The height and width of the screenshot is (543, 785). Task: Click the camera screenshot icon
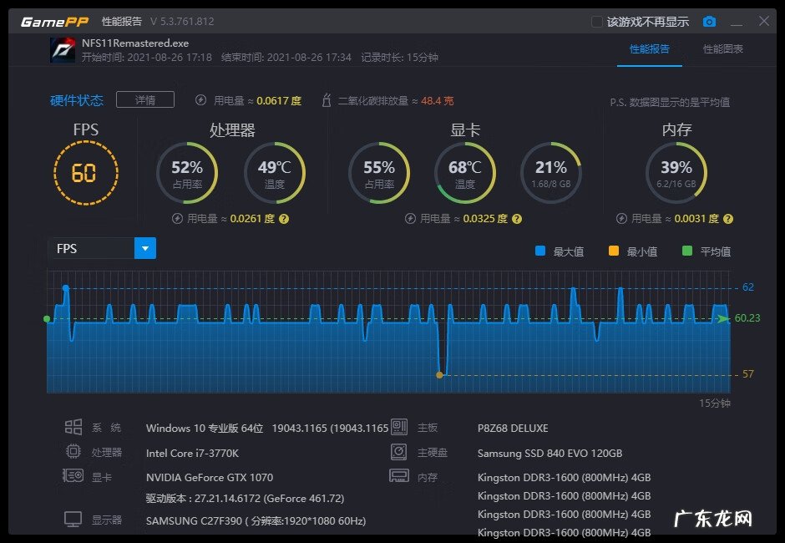pos(709,22)
